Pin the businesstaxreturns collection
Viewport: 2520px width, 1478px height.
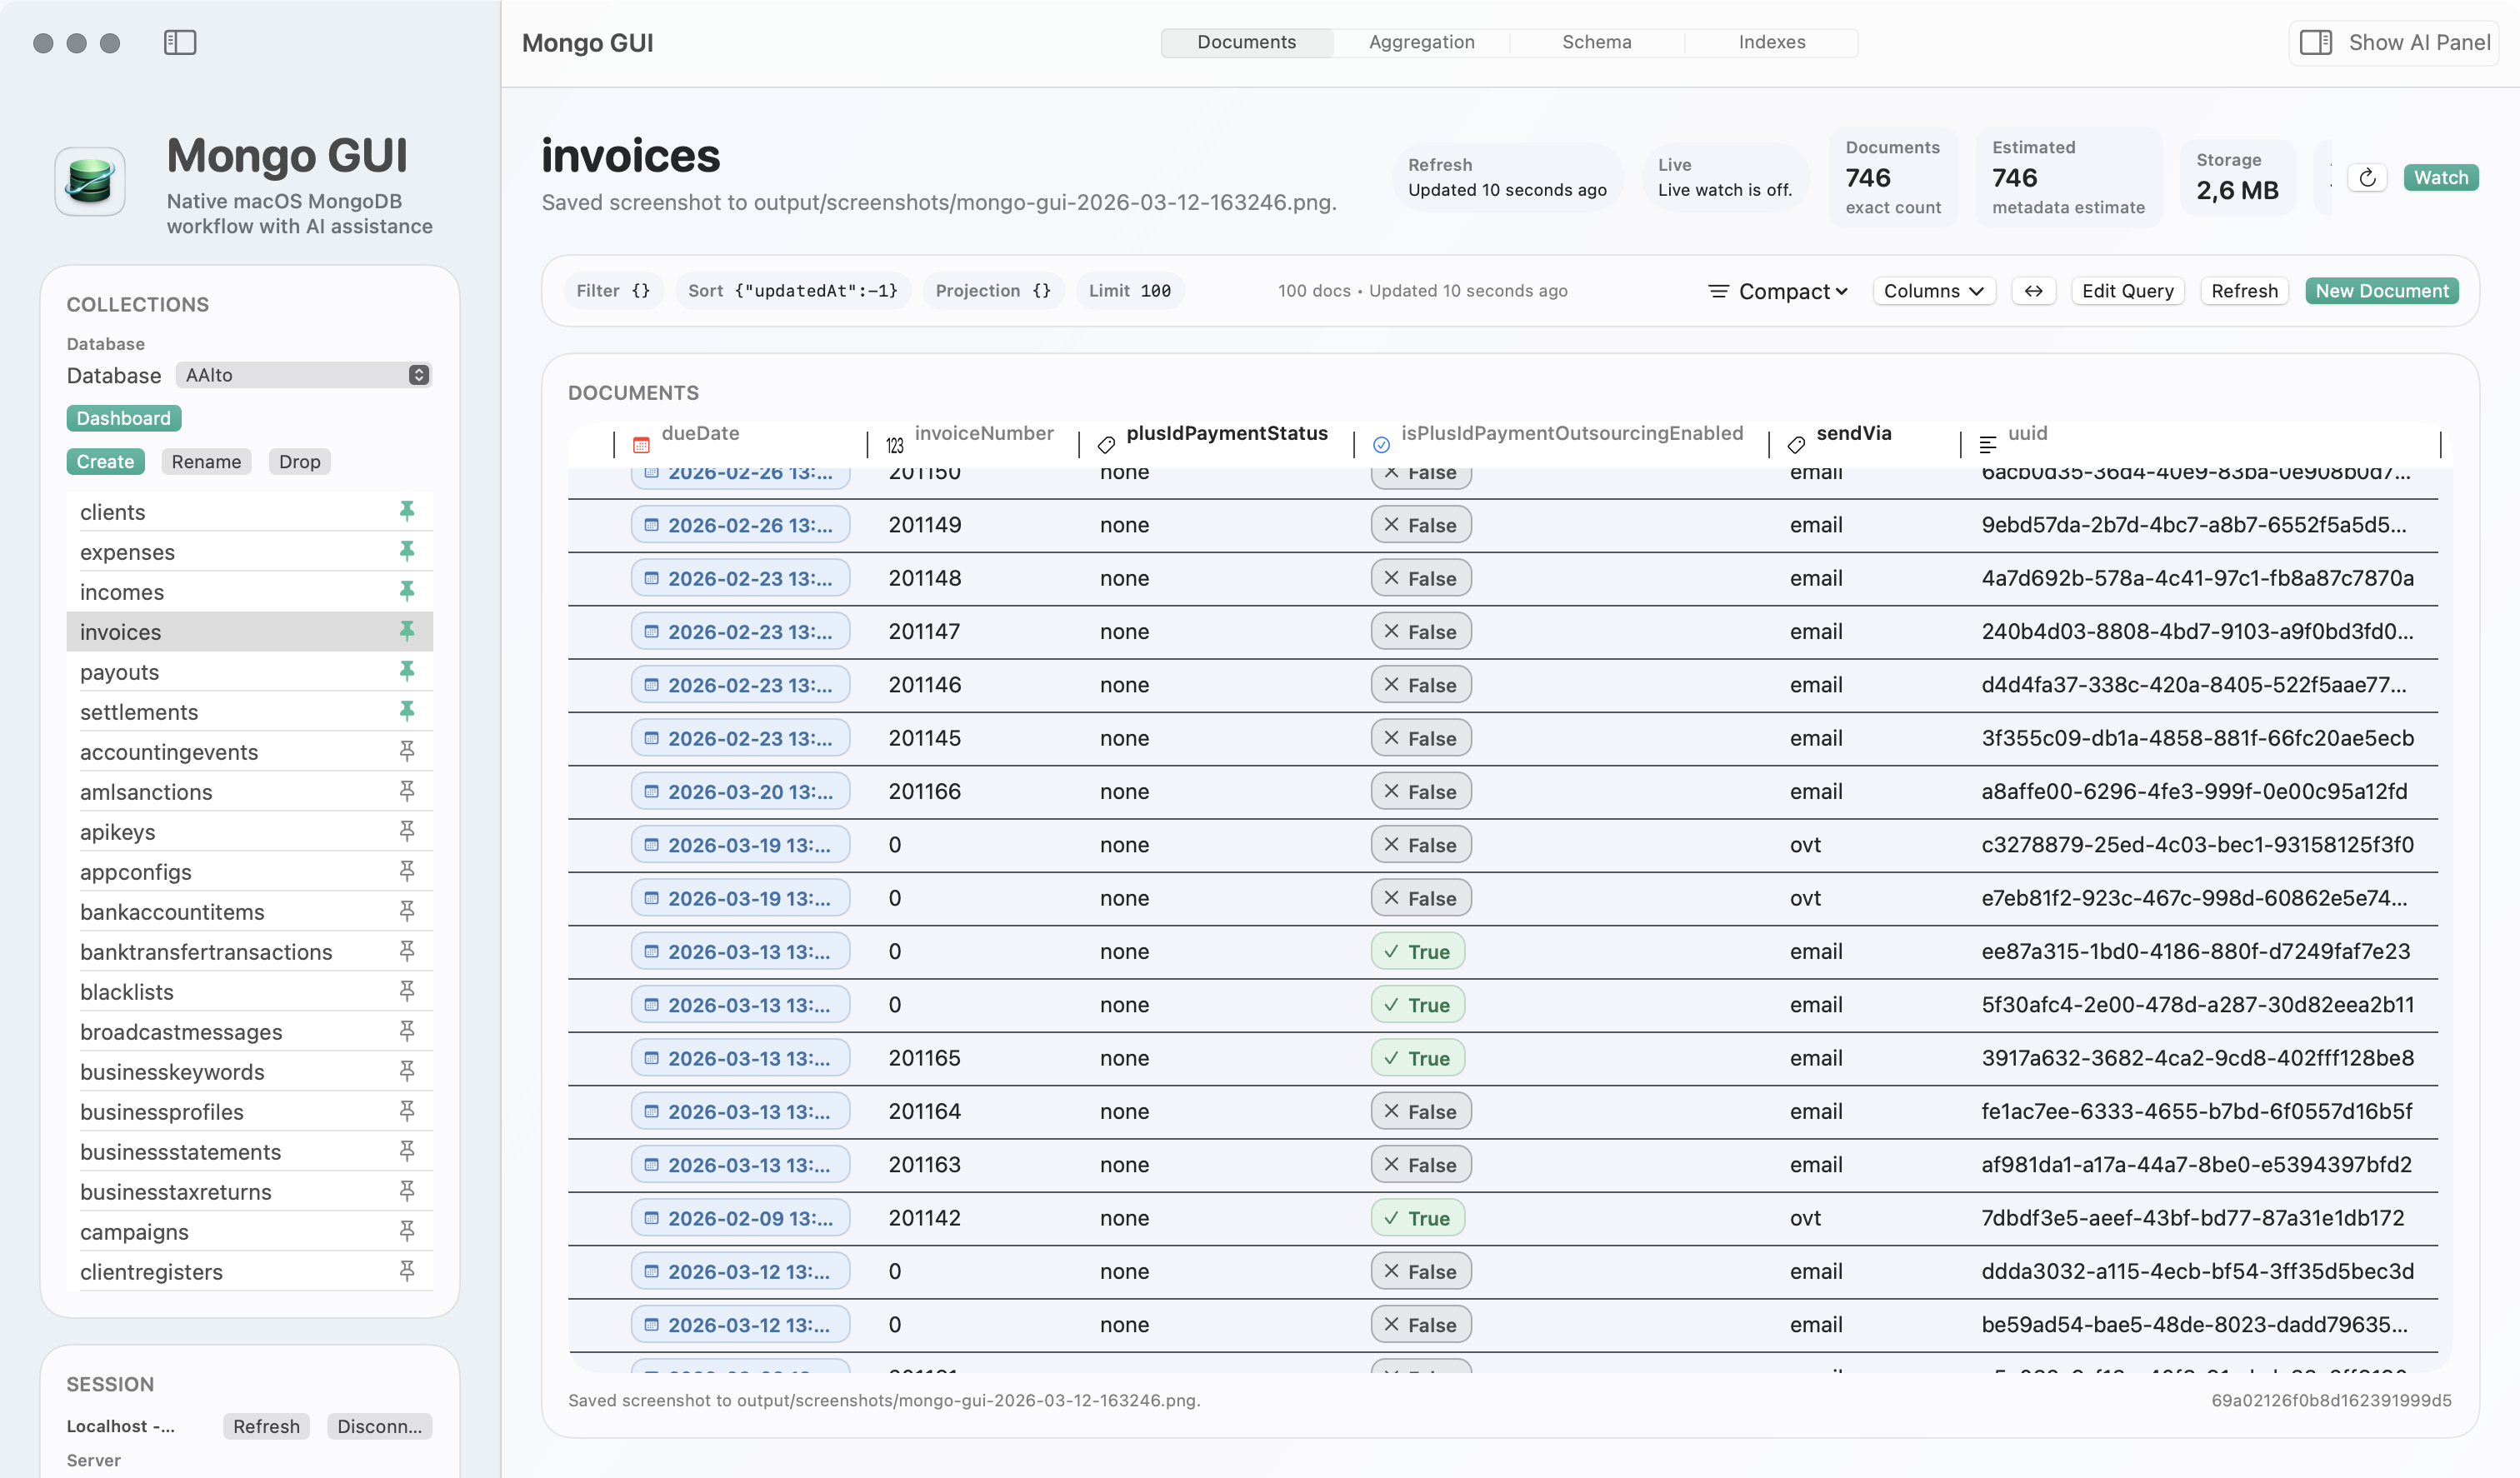(407, 1192)
